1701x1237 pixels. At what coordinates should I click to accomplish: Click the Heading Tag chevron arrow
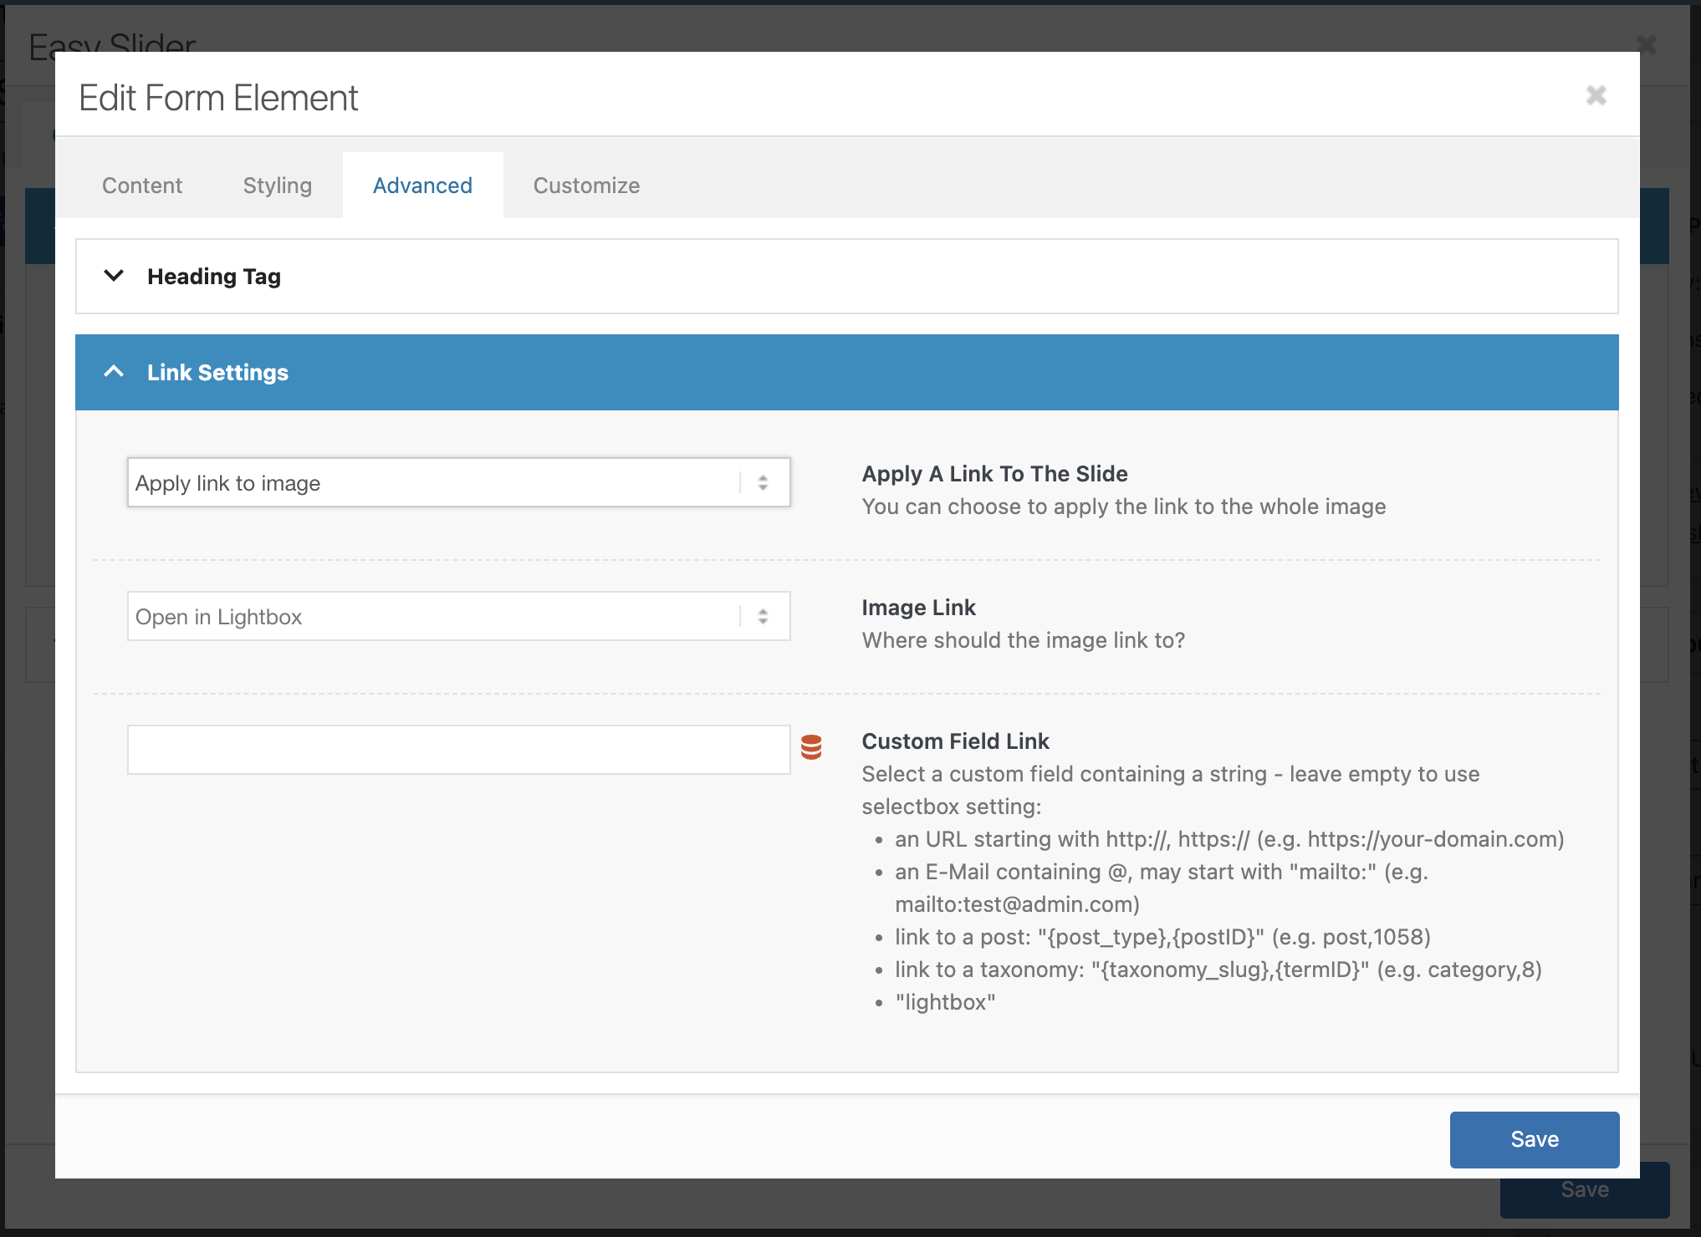pyautogui.click(x=114, y=276)
